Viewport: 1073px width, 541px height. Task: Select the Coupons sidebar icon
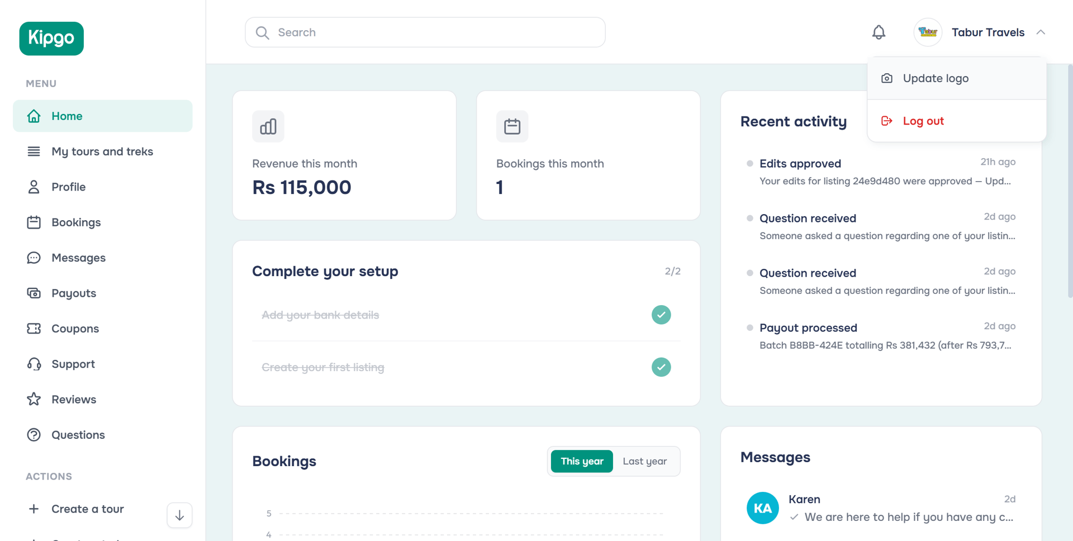[x=34, y=329]
